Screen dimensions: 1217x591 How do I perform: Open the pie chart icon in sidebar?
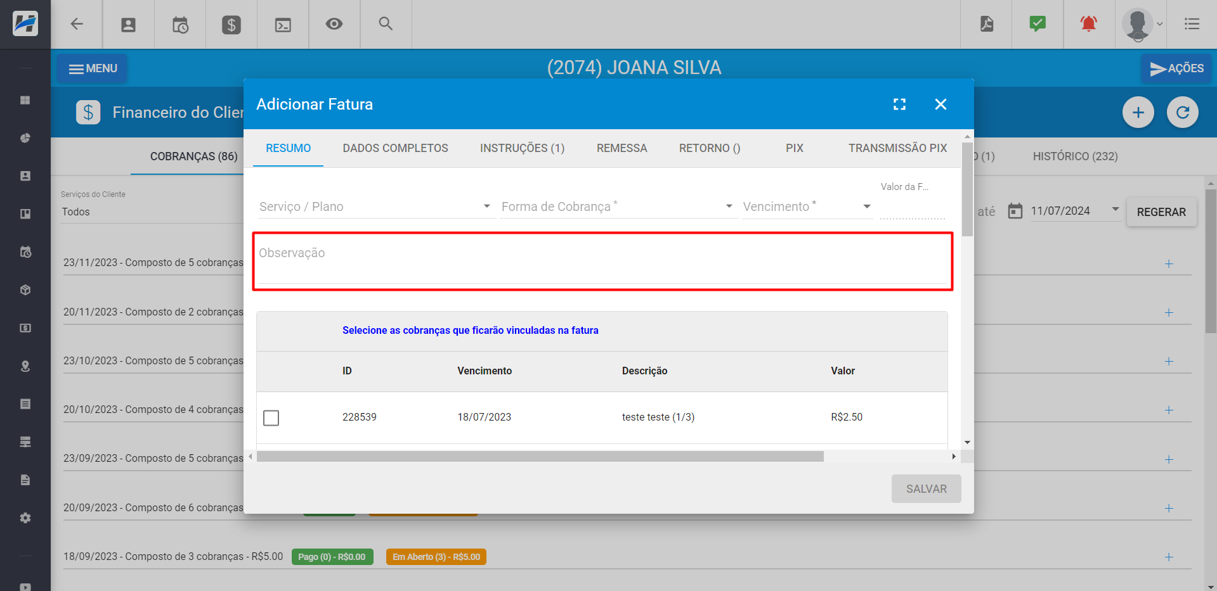25,138
